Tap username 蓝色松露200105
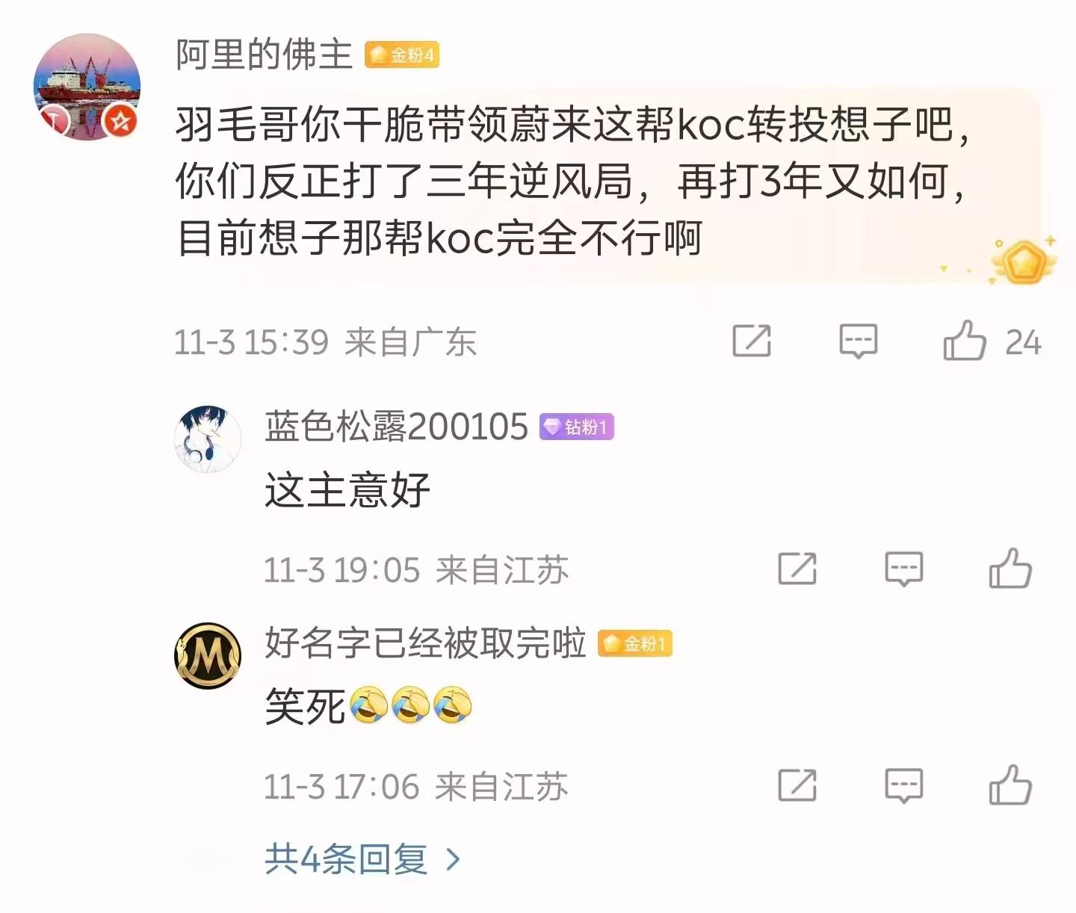The height and width of the screenshot is (913, 1076). click(x=396, y=427)
